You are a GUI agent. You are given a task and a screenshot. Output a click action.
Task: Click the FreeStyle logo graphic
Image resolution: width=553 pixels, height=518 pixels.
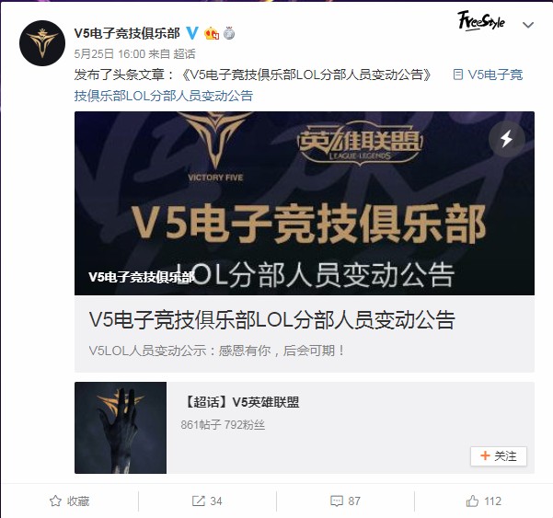(481, 21)
